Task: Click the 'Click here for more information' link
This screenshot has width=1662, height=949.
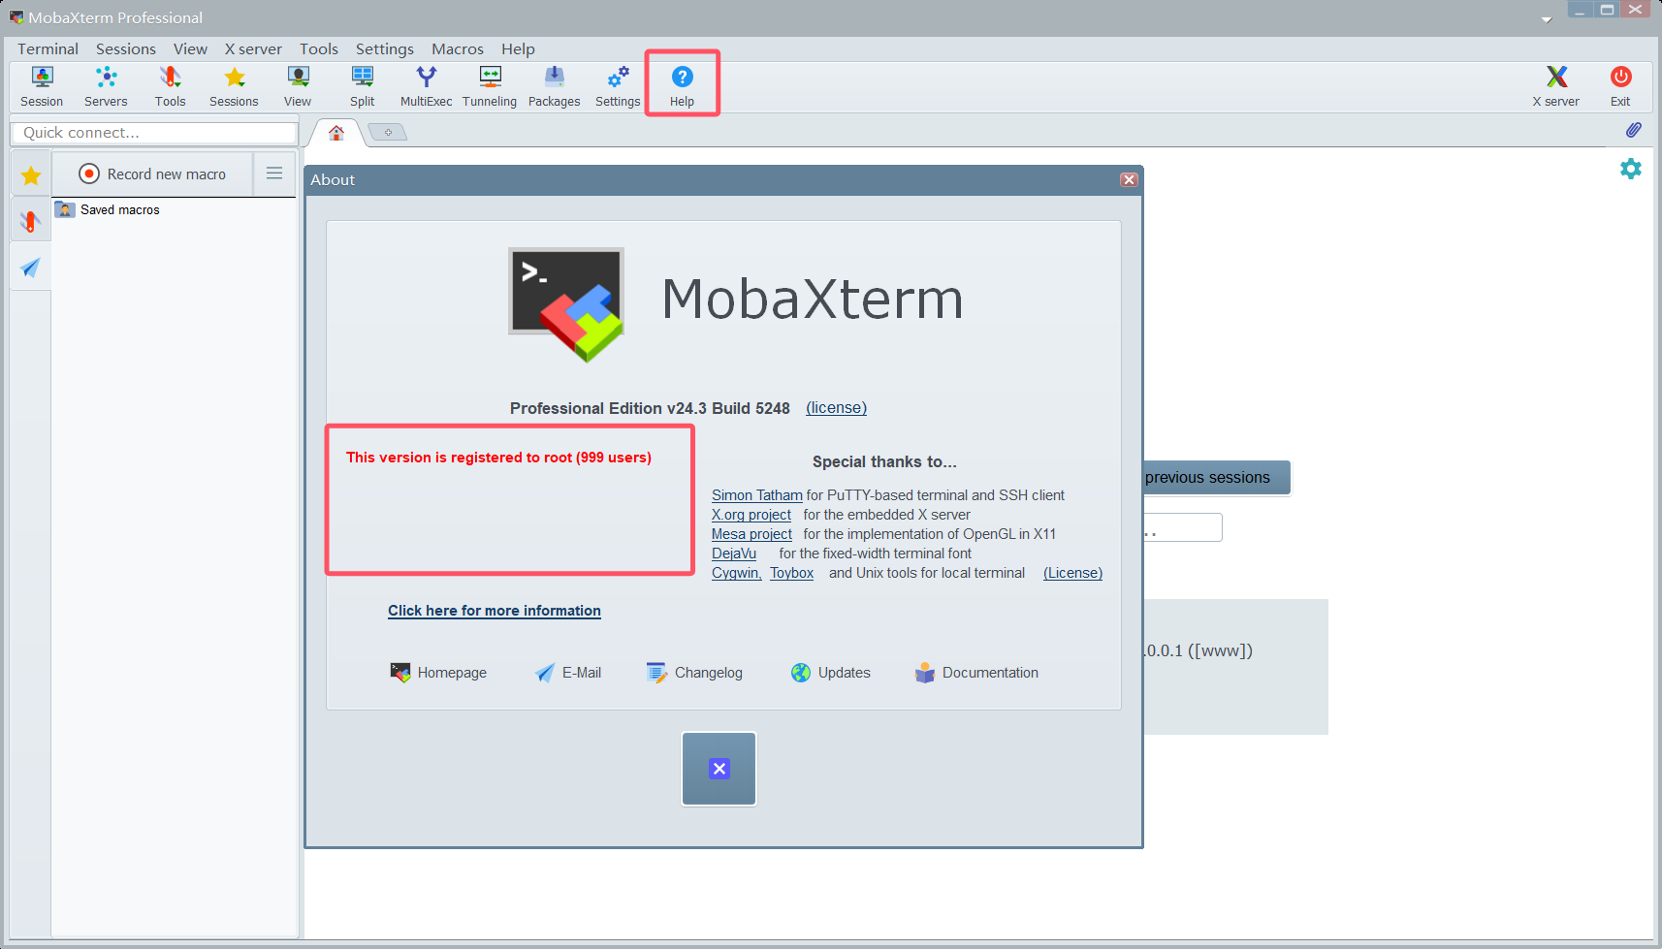Action: click(495, 611)
